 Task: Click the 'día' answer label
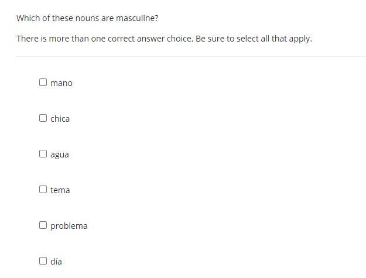pyautogui.click(x=56, y=262)
